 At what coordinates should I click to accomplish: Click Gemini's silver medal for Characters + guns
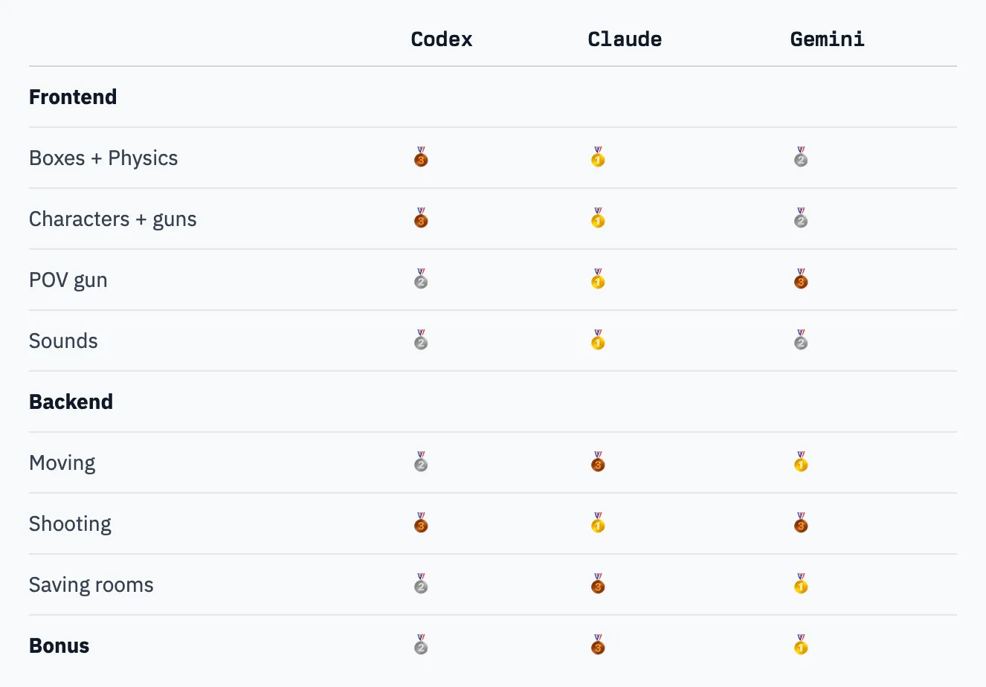tap(801, 219)
